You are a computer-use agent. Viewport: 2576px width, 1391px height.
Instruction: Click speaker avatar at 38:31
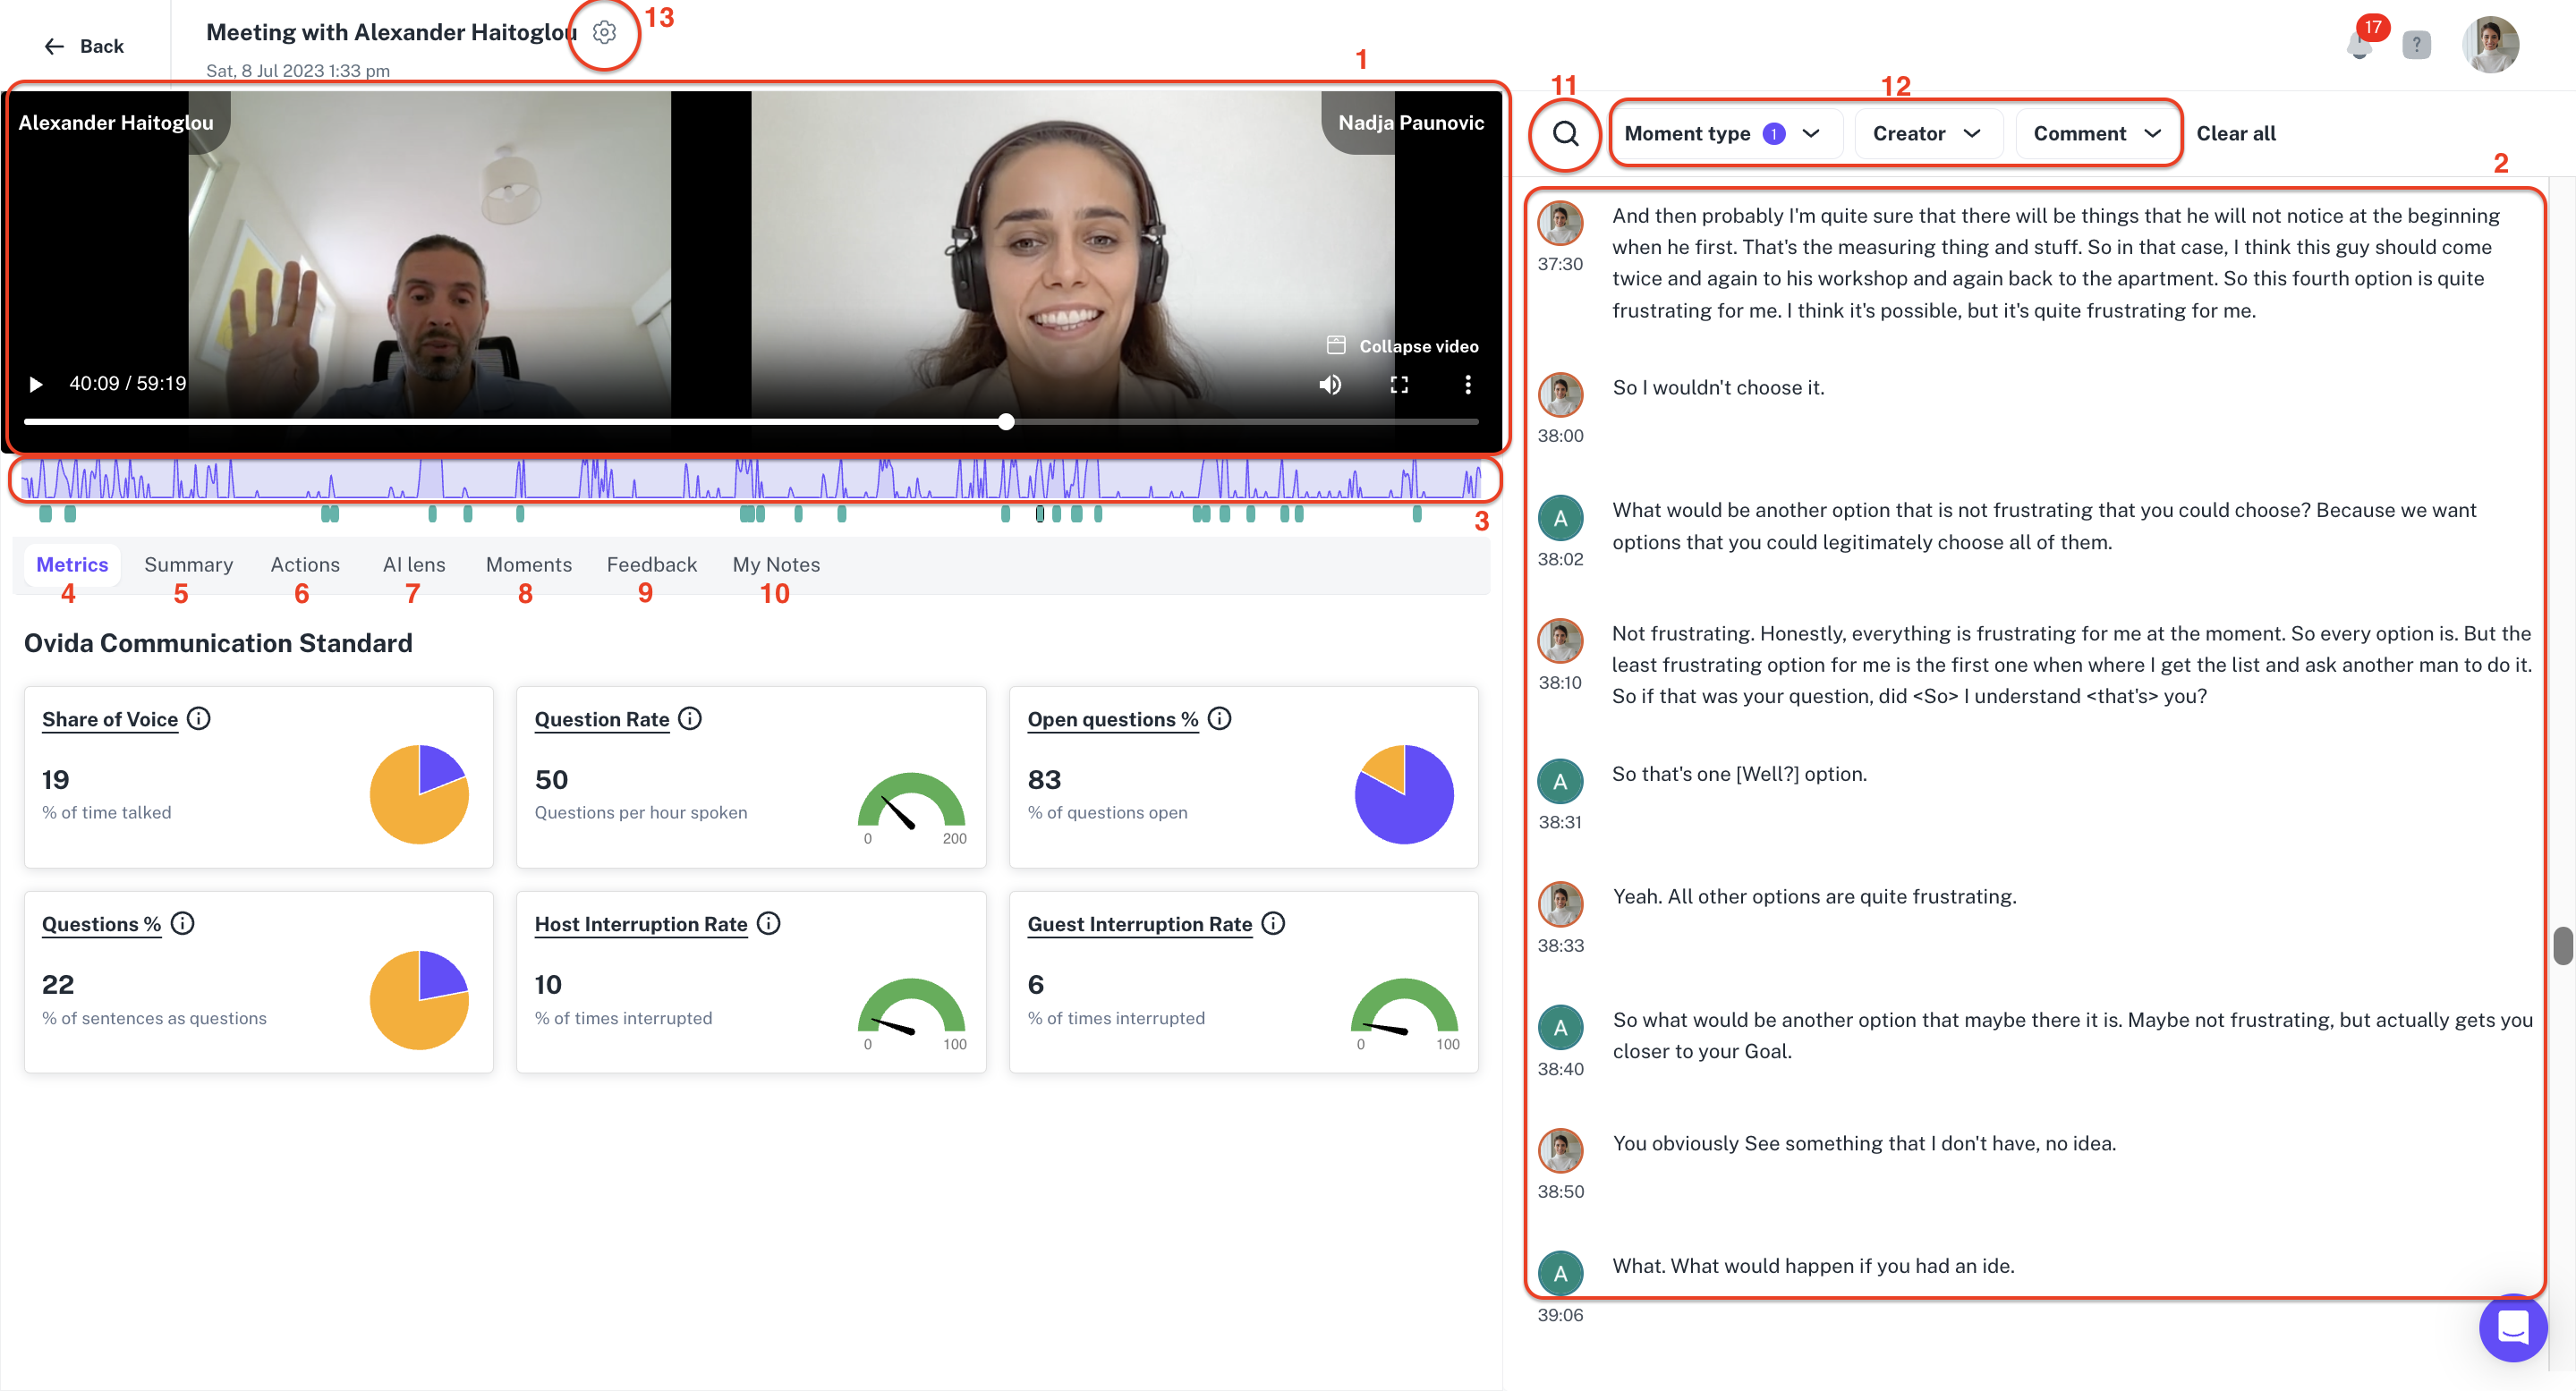pyautogui.click(x=1560, y=782)
